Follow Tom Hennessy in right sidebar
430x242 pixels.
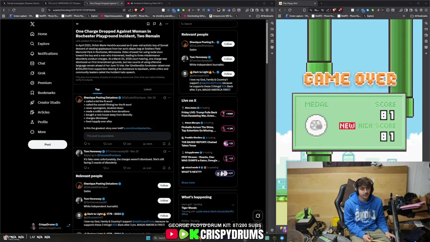pyautogui.click(x=228, y=59)
